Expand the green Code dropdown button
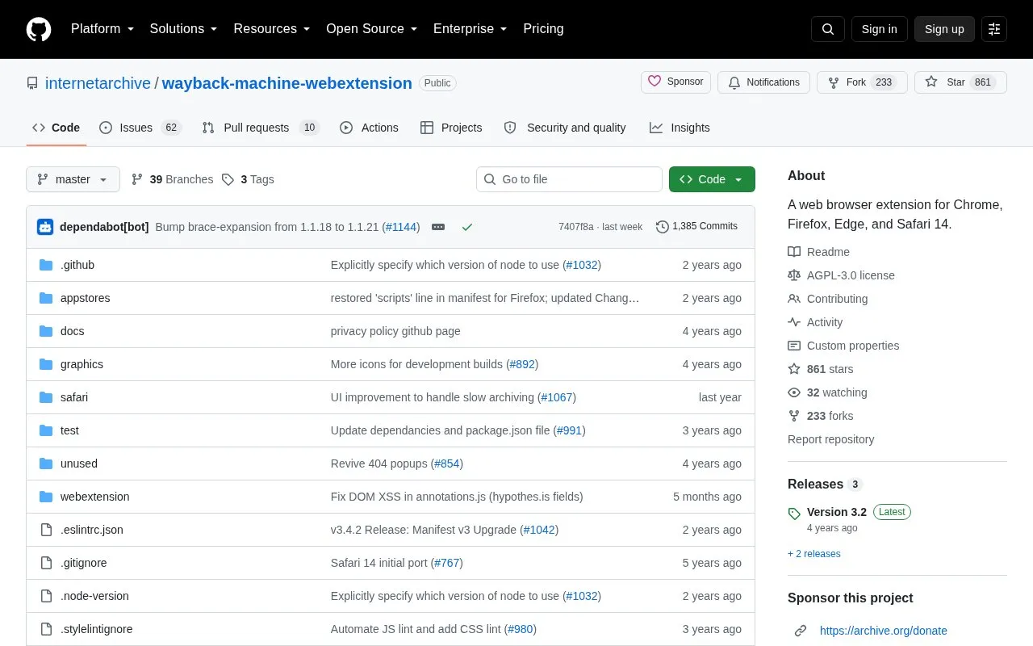 coord(712,179)
